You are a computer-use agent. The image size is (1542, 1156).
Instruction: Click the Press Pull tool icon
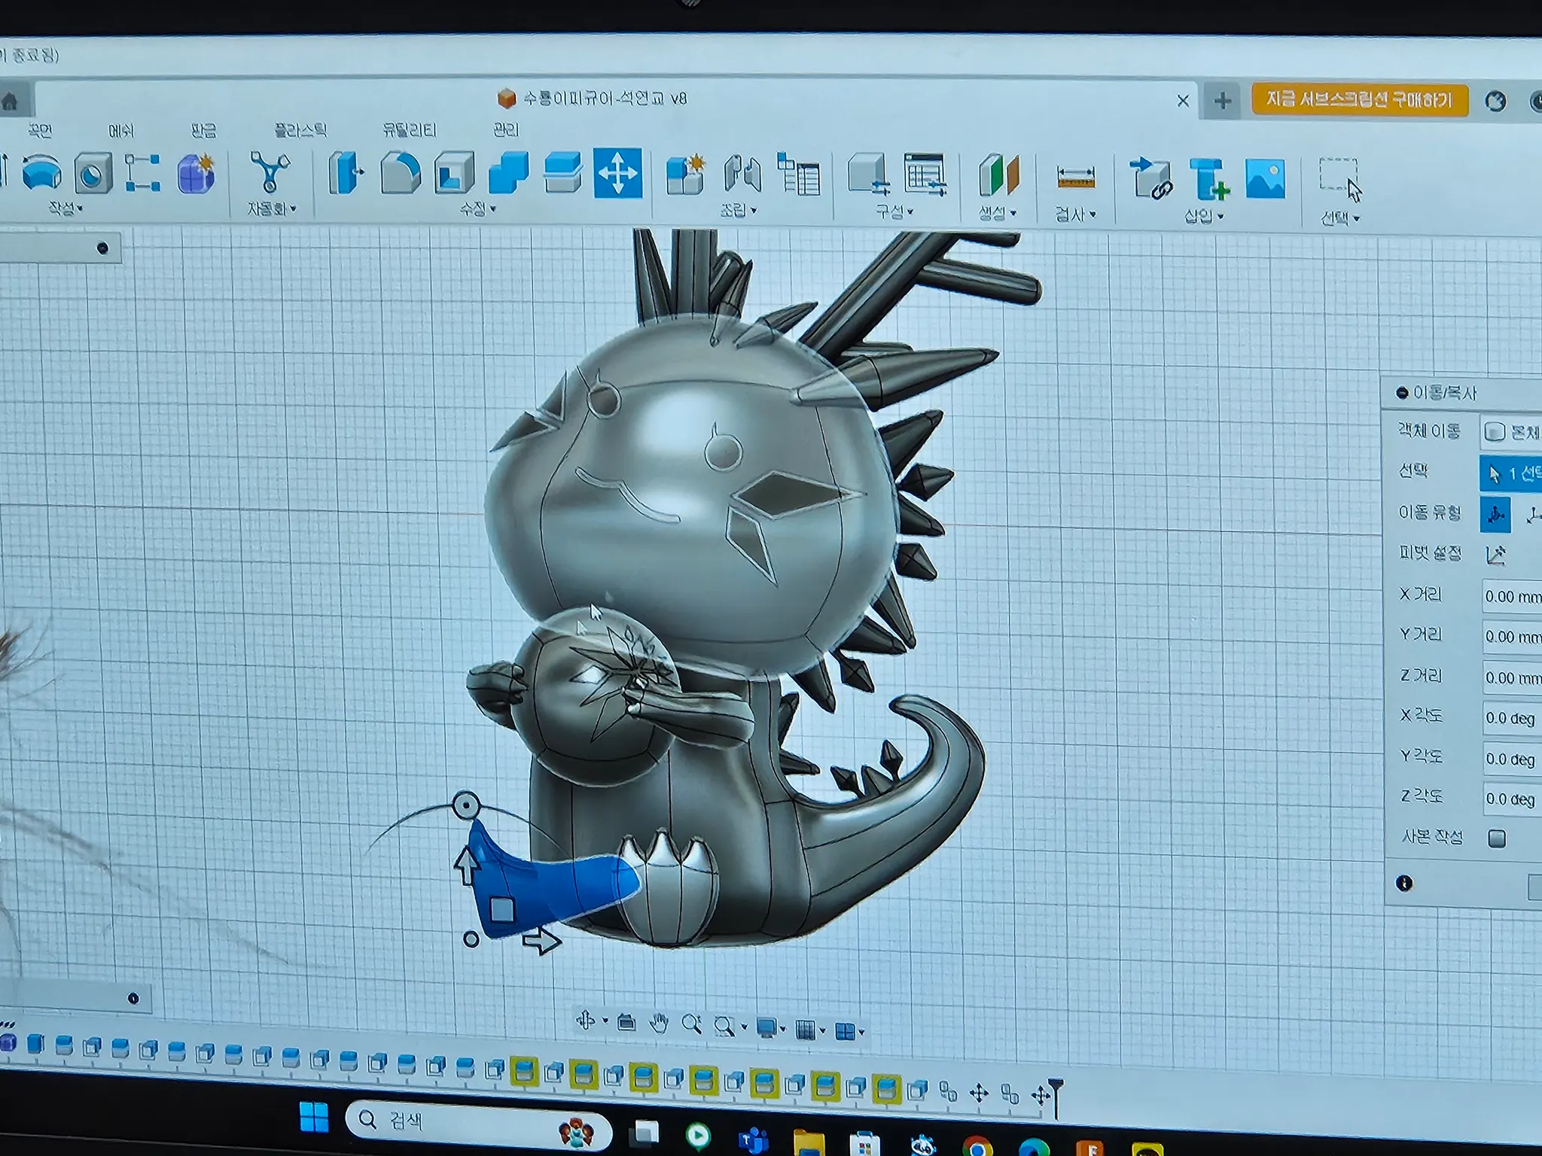click(345, 173)
